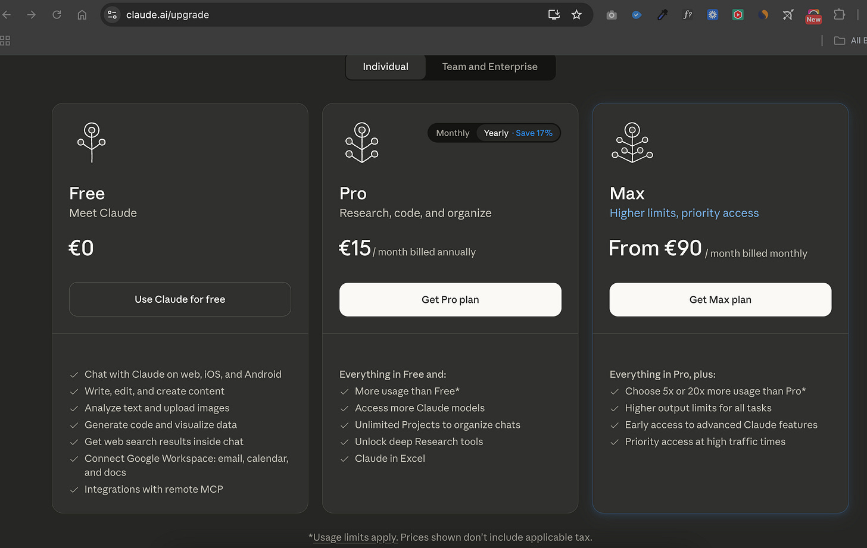
Task: Reload the claude.ai page
Action: point(57,15)
